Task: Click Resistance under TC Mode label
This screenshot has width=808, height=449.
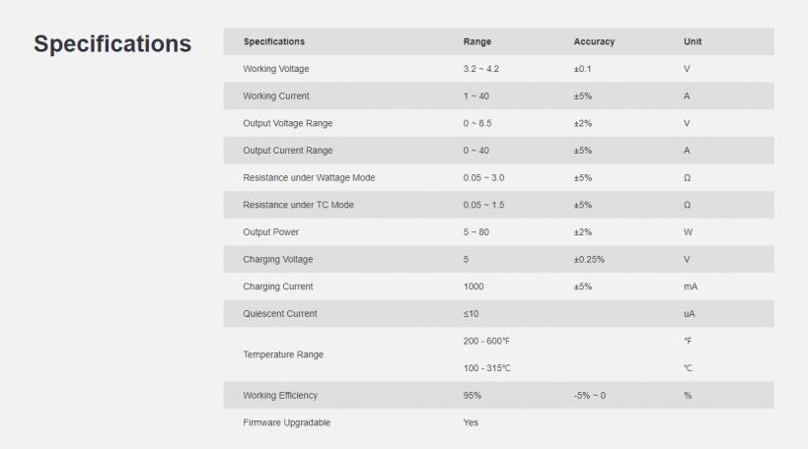Action: [298, 205]
